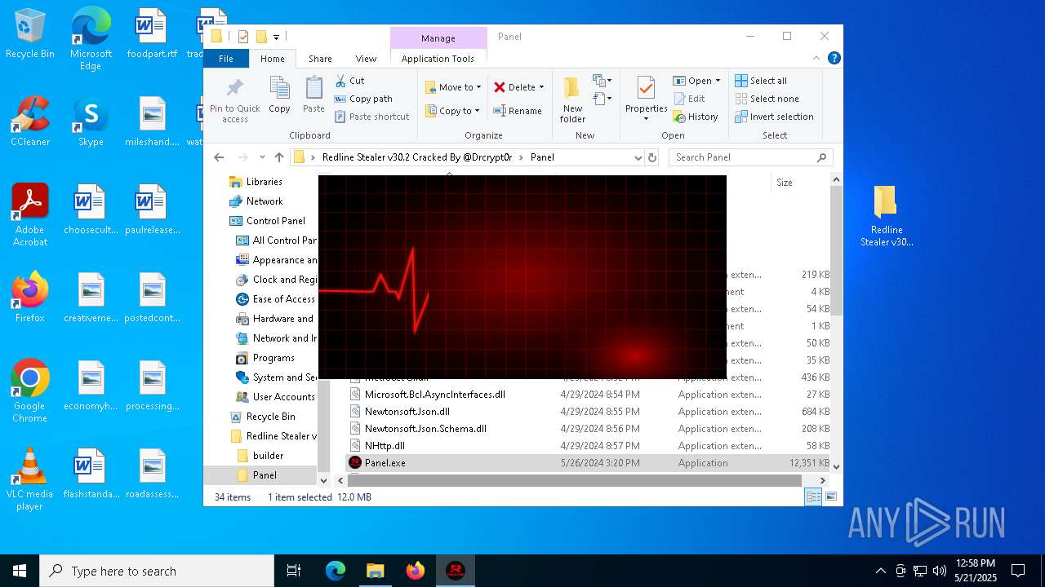Show hidden system tray icons
This screenshot has height=587, width=1045.
coord(880,571)
